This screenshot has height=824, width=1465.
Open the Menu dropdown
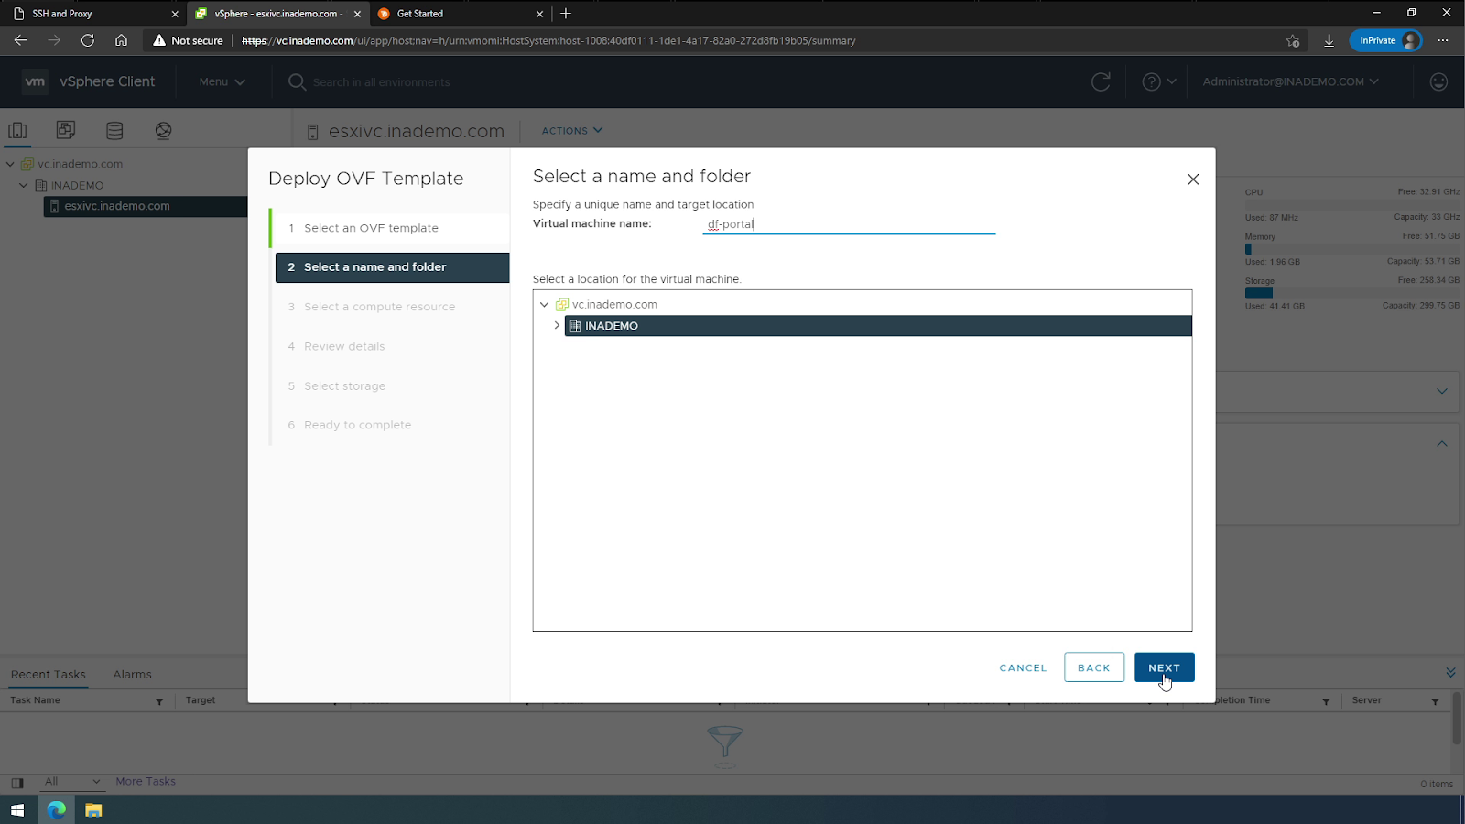tap(222, 81)
